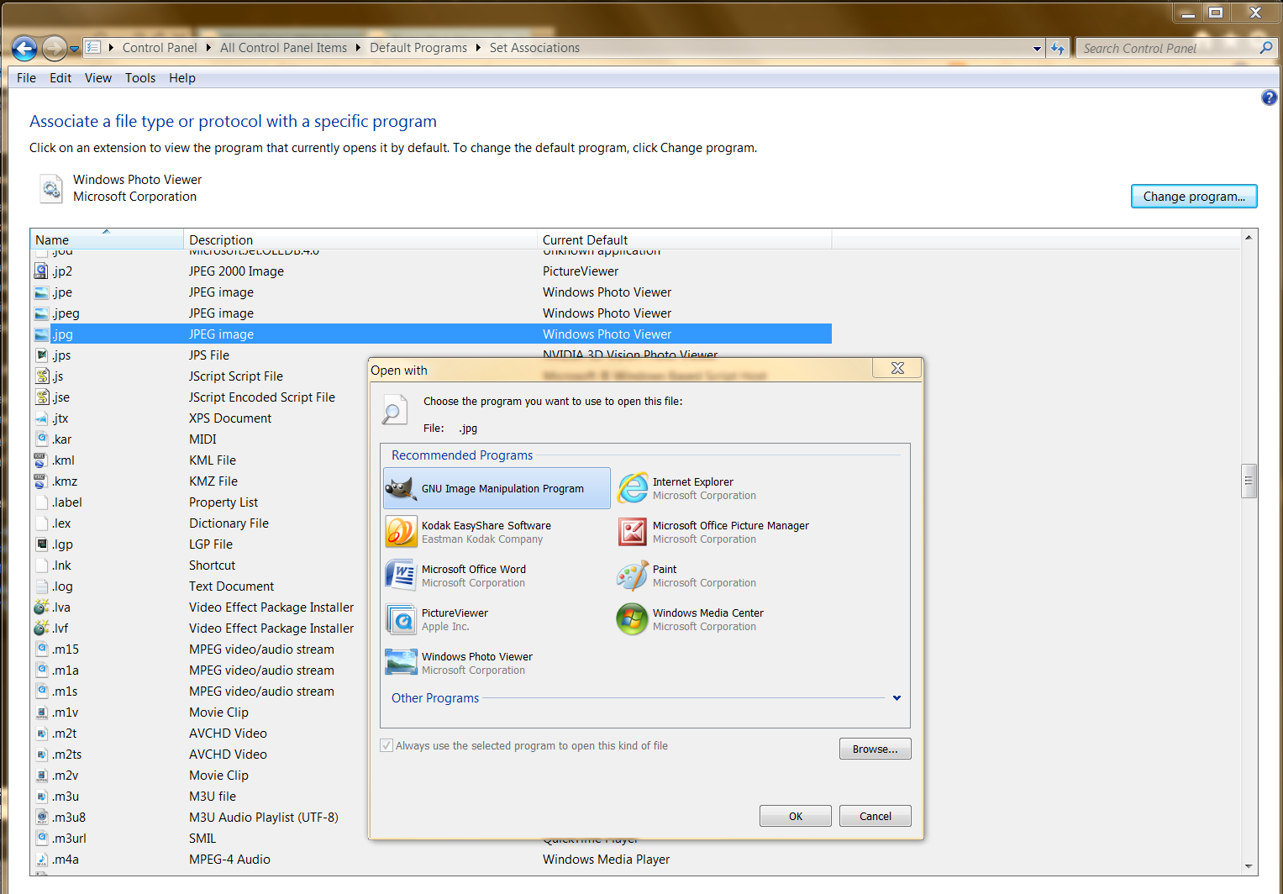The width and height of the screenshot is (1283, 894).
Task: Click the vertical scrollbar thumb
Action: [1249, 481]
